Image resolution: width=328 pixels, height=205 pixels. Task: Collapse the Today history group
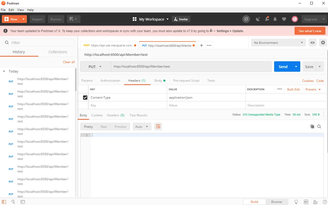[4, 71]
